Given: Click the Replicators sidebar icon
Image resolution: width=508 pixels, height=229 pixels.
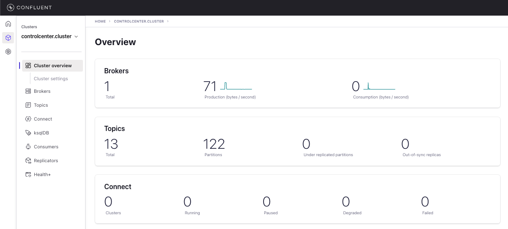Looking at the screenshot, I should (28, 160).
